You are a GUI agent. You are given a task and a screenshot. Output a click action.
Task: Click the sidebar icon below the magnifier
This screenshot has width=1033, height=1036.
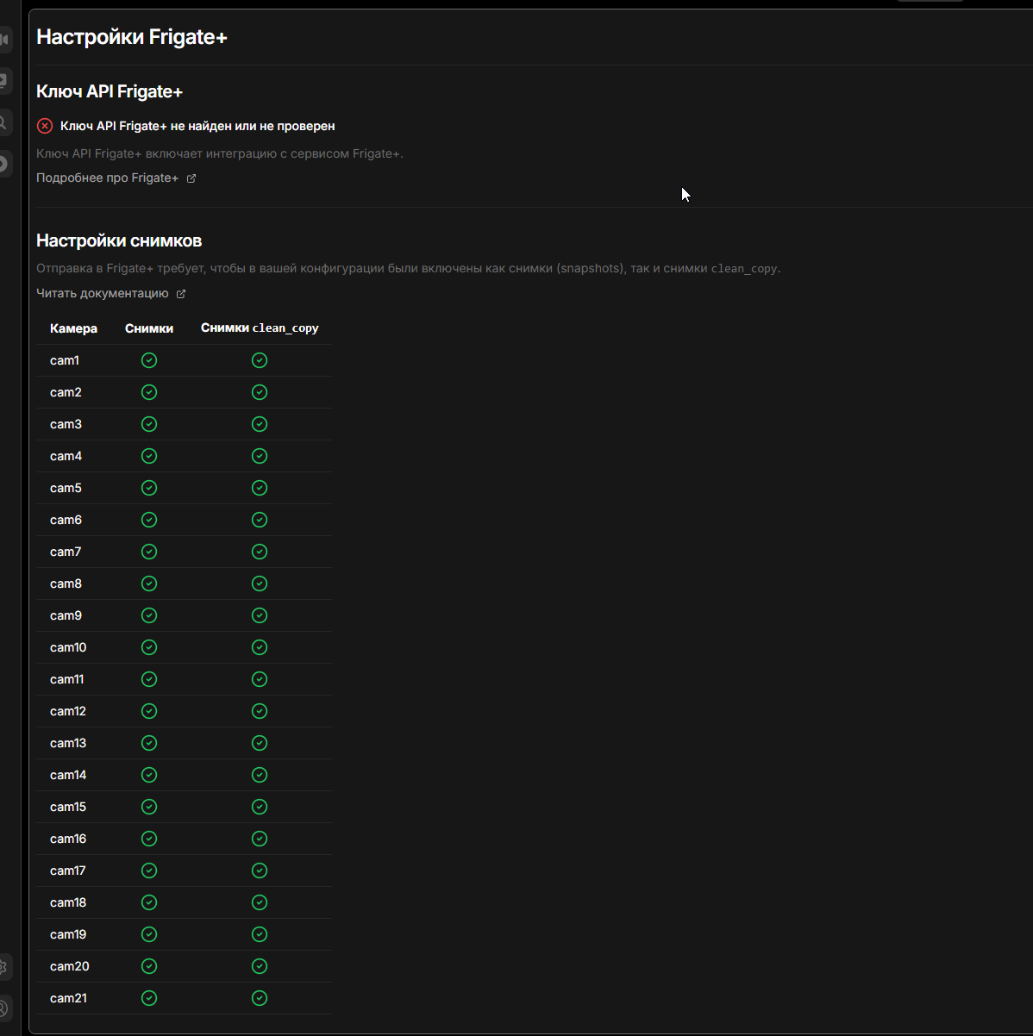pyautogui.click(x=4, y=163)
